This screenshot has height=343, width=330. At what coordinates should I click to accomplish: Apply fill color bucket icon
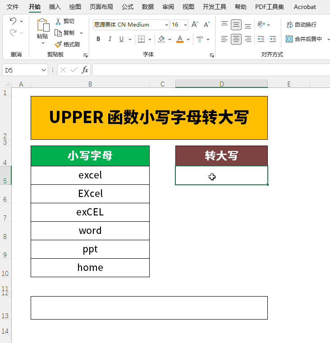point(161,39)
